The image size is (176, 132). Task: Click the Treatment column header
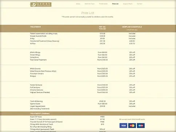pyautogui.click(x=36, y=27)
